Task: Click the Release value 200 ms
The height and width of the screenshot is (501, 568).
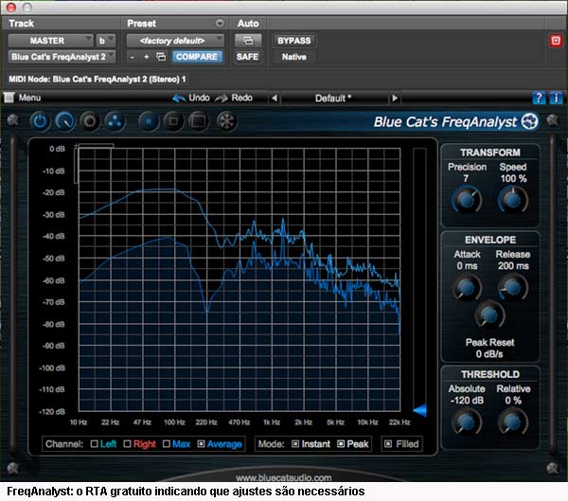Action: [513, 266]
